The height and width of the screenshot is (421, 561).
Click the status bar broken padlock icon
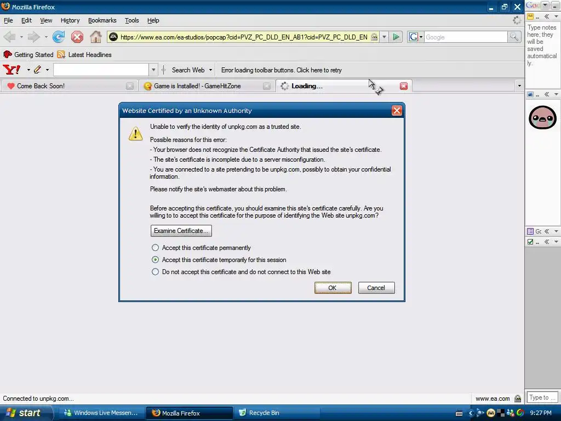pyautogui.click(x=517, y=399)
